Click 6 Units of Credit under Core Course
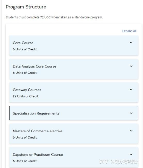Image resolution: width=143 pixels, height=168 pixels. click(x=25, y=49)
